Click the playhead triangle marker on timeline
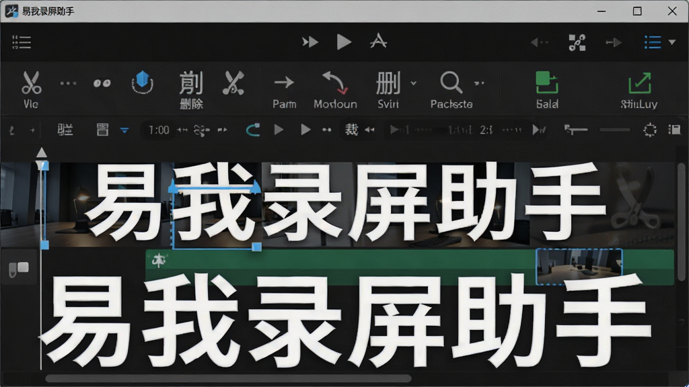 click(42, 153)
